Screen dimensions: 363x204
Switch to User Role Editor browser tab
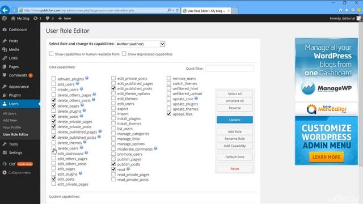coord(206,11)
